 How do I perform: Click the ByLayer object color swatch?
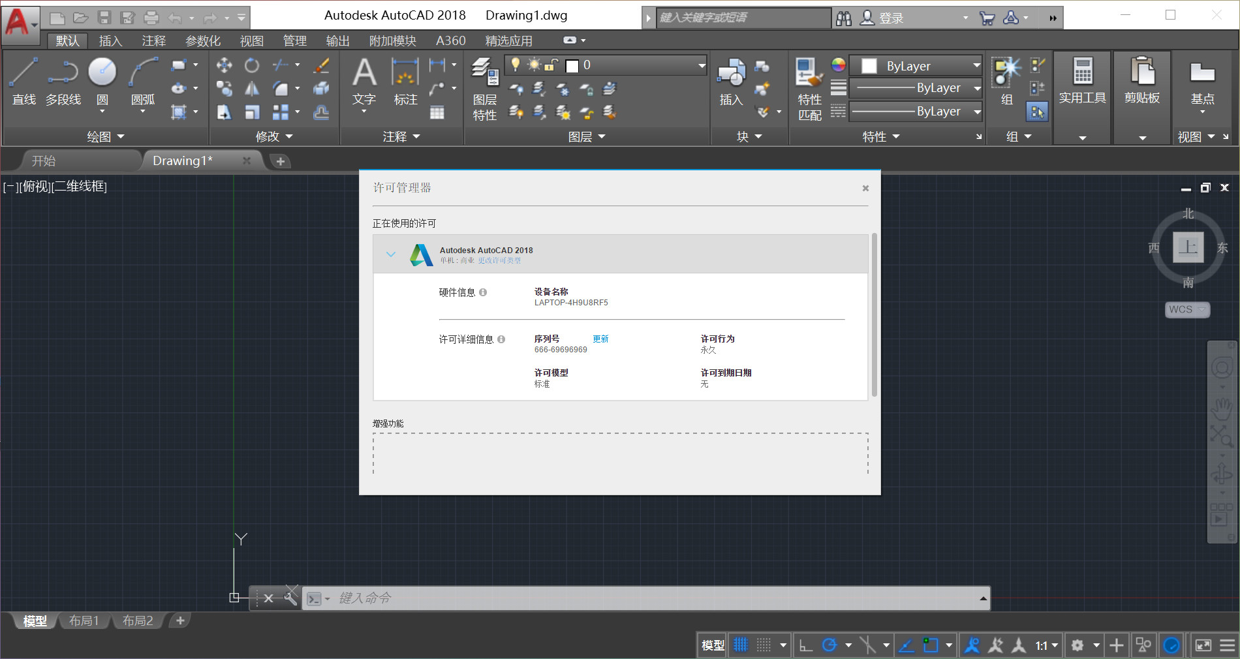[869, 66]
